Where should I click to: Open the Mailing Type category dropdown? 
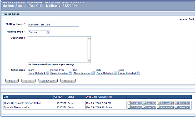pos(61,73)
